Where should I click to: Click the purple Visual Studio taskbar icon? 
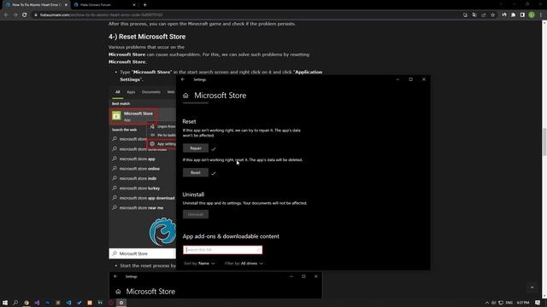click(37, 303)
